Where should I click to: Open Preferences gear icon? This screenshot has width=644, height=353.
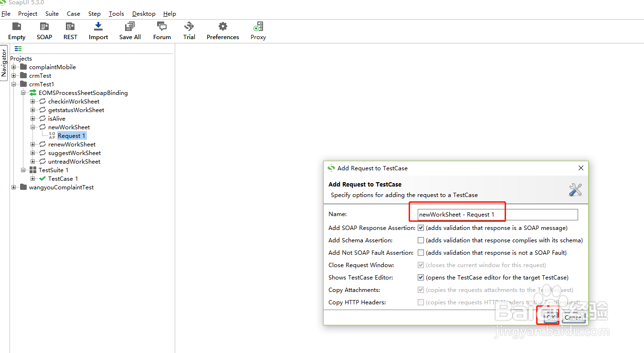(223, 27)
